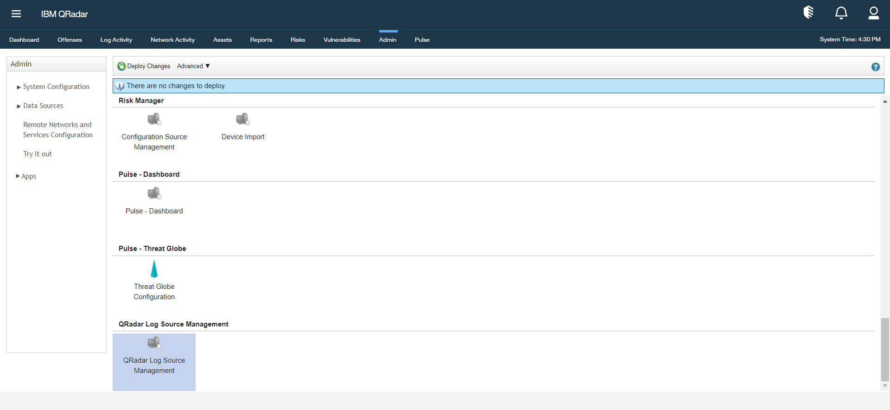Image resolution: width=890 pixels, height=410 pixels.
Task: Switch to the Offenses tab
Action: coord(70,40)
